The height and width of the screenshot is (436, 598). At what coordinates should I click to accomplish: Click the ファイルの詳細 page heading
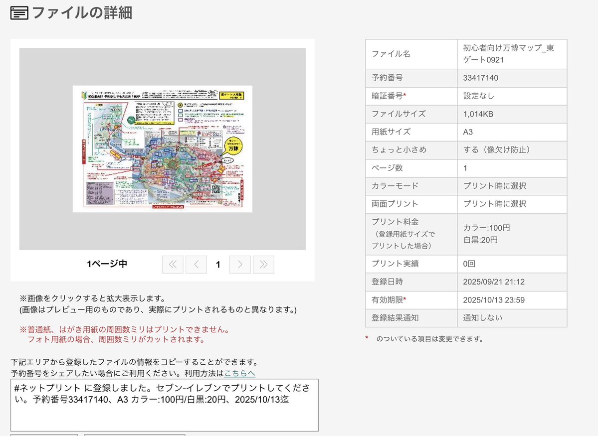[82, 12]
